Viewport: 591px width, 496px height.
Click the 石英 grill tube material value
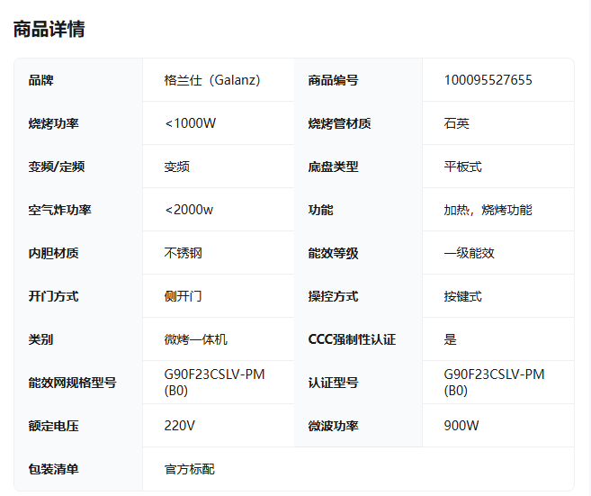point(456,123)
